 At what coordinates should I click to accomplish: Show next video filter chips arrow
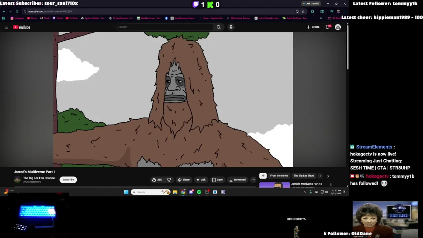(328, 176)
